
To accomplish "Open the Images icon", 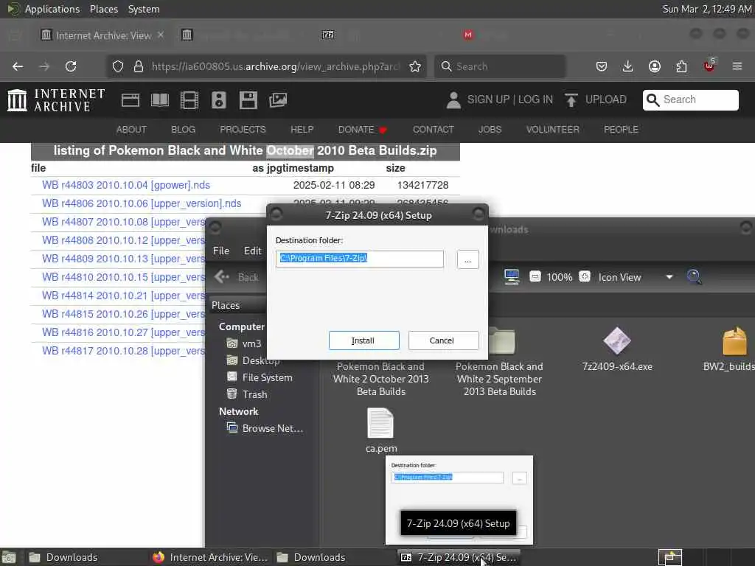I will point(278,100).
